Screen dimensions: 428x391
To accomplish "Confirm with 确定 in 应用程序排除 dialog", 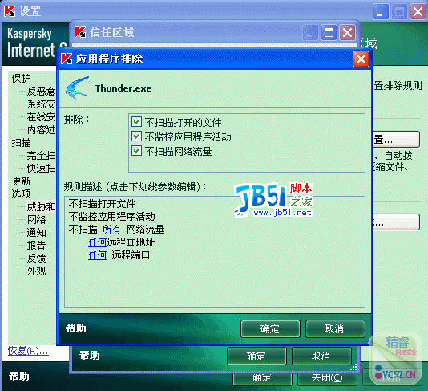I will tap(270, 328).
